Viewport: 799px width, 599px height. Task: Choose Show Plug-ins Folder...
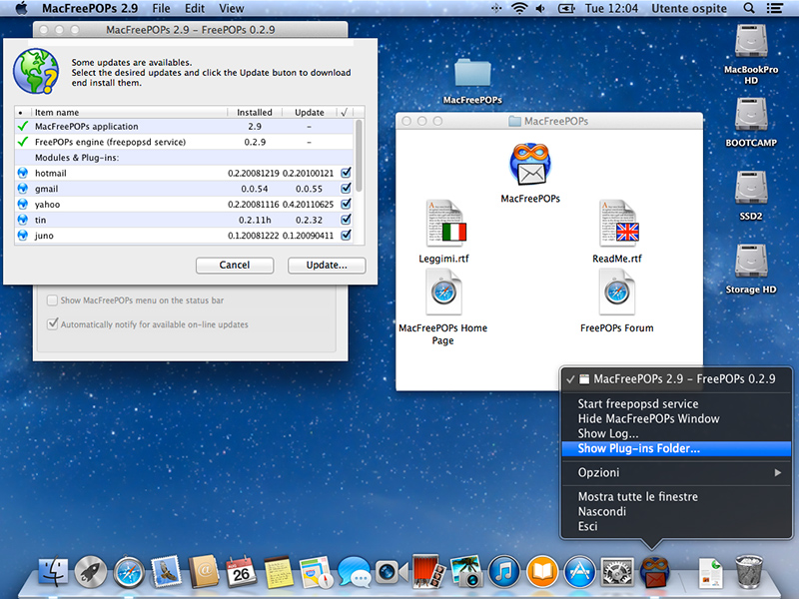(x=676, y=448)
